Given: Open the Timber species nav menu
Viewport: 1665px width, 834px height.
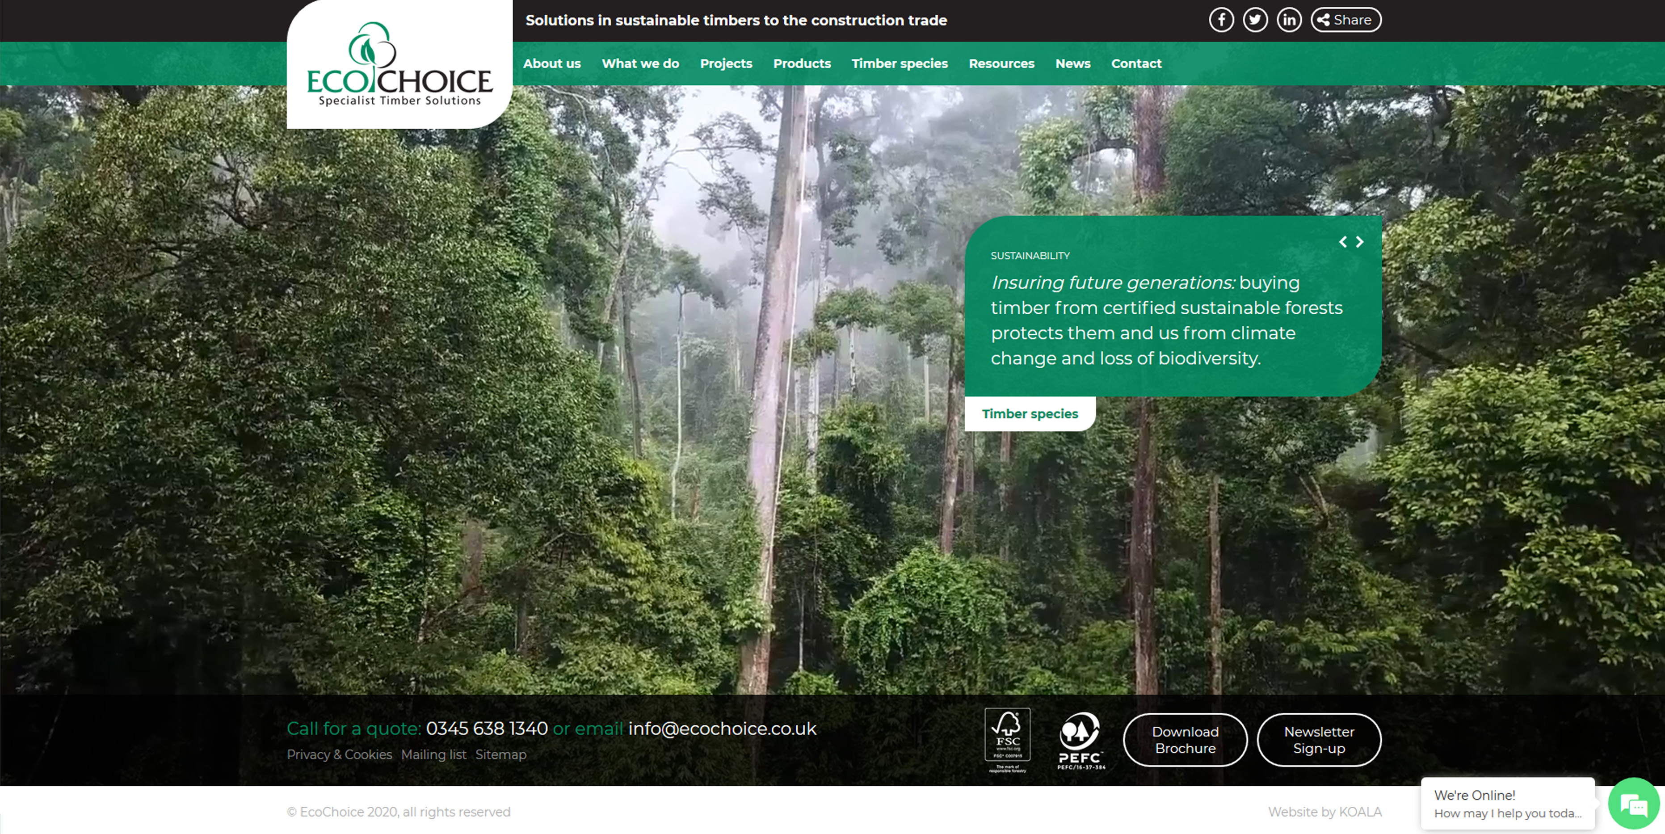Looking at the screenshot, I should [899, 63].
